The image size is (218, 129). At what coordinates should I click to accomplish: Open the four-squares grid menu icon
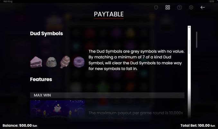pyautogui.click(x=168, y=7)
